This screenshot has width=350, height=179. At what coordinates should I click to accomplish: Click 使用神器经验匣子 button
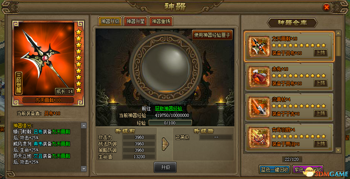coord(212,35)
